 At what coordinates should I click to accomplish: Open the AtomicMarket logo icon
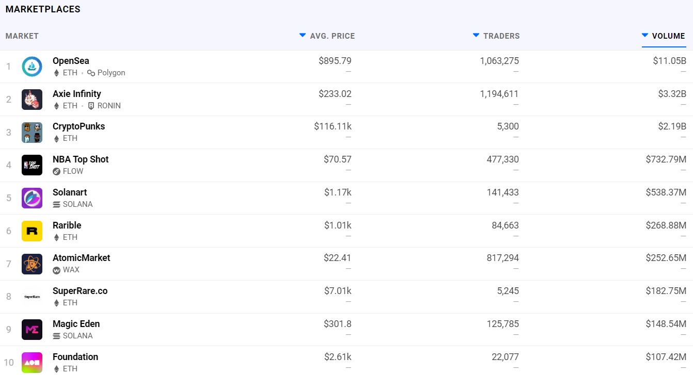32,264
